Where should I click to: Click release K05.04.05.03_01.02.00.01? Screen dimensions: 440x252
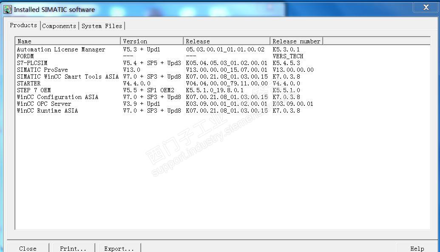click(x=227, y=63)
